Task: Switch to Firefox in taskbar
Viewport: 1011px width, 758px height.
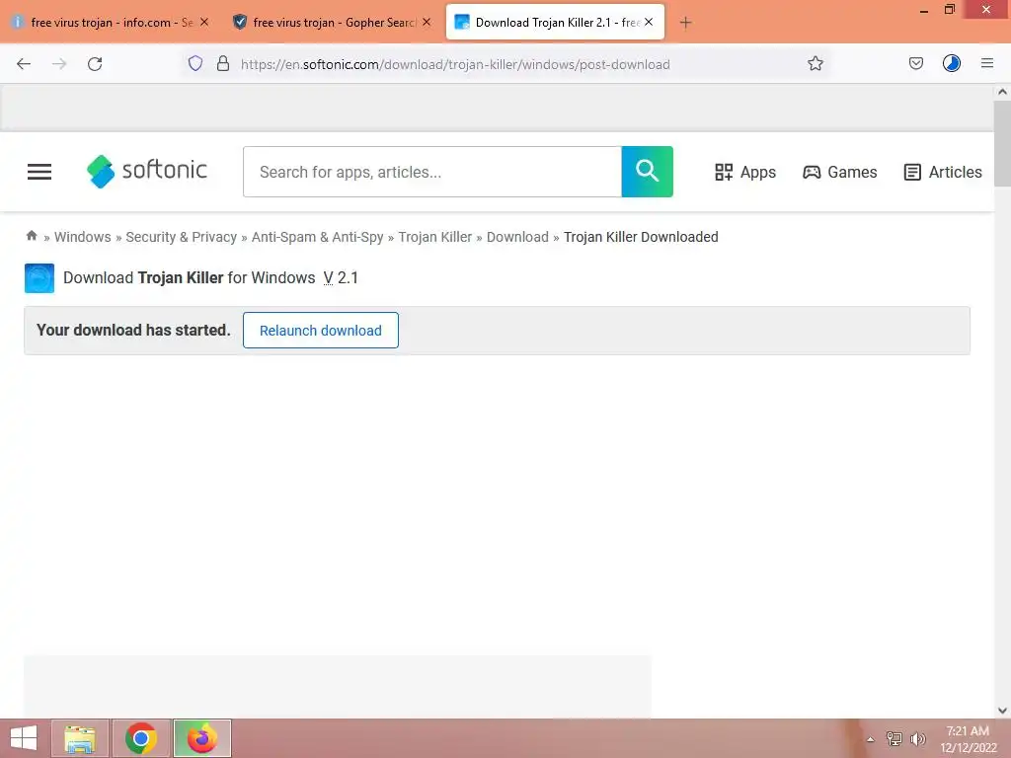Action: pos(201,738)
